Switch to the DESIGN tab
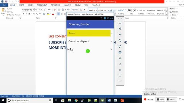Screen dimensions: 184x103 [30, 5]
